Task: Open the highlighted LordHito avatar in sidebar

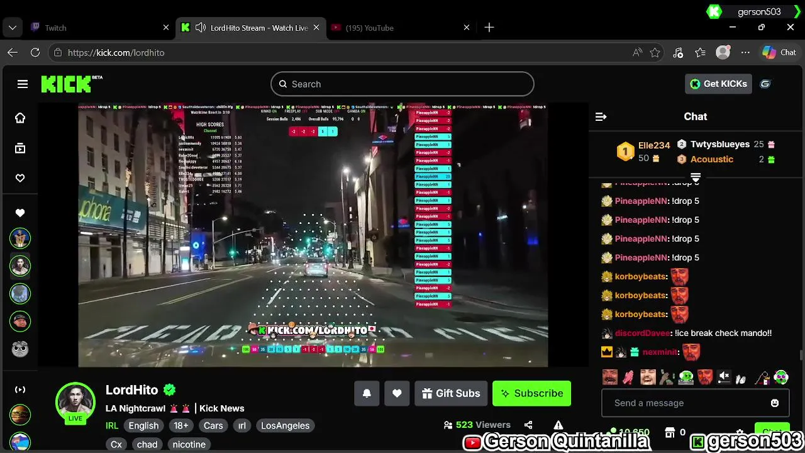Action: (20, 266)
